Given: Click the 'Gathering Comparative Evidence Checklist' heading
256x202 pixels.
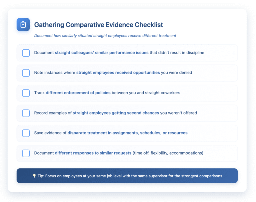Looking at the screenshot, I should pos(99,25).
